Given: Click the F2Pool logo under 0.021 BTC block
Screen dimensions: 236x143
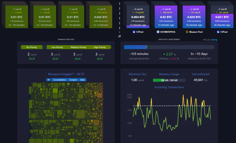Looking at the screenshot, I should tap(218, 32).
